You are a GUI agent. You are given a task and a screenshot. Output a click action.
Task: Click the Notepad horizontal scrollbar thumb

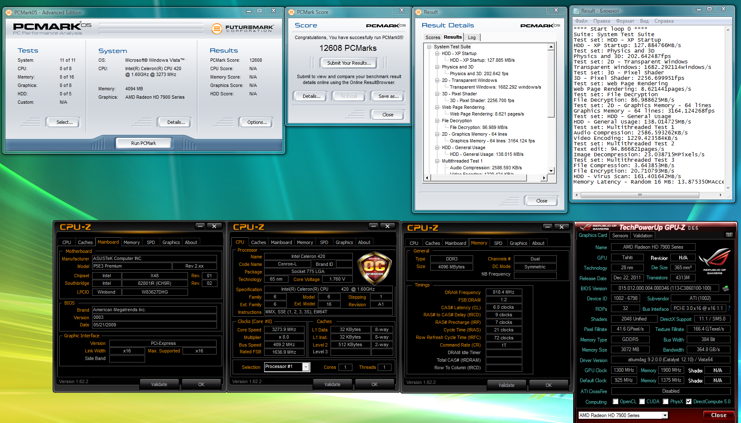pos(640,195)
